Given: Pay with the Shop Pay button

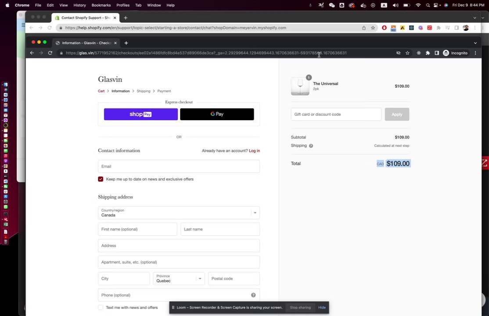Looking at the screenshot, I should [140, 114].
